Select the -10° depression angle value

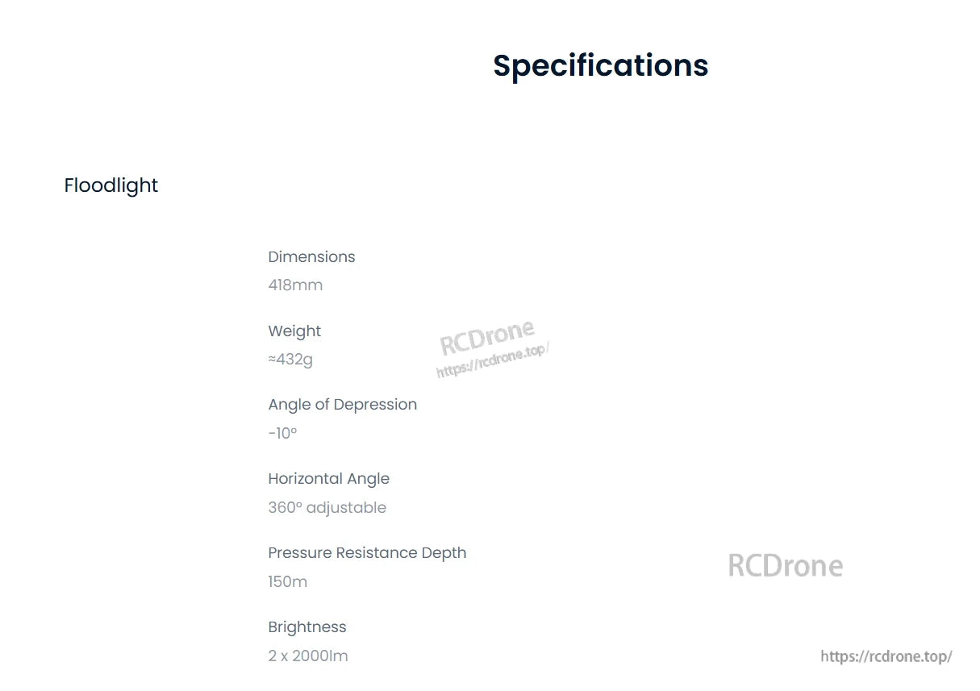[x=282, y=434]
